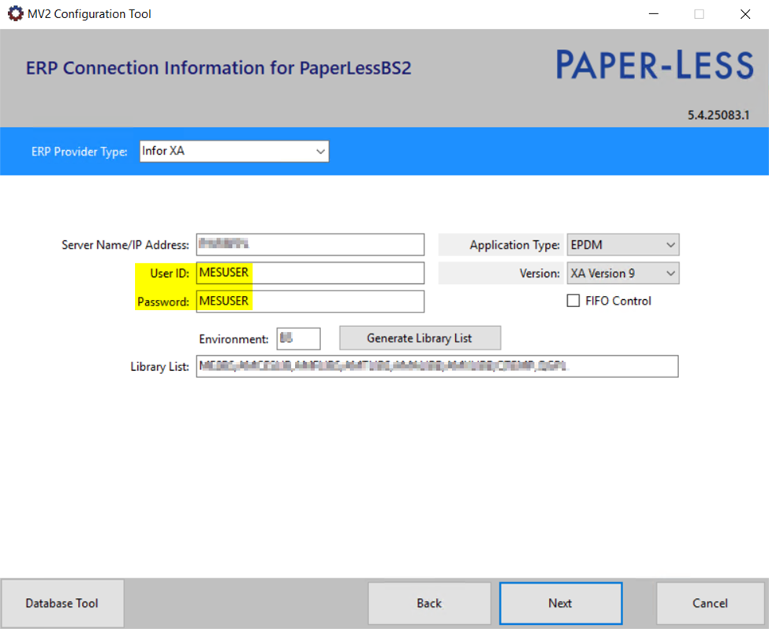Click the ERP Connection Information heading
The height and width of the screenshot is (629, 769).
[x=218, y=68]
